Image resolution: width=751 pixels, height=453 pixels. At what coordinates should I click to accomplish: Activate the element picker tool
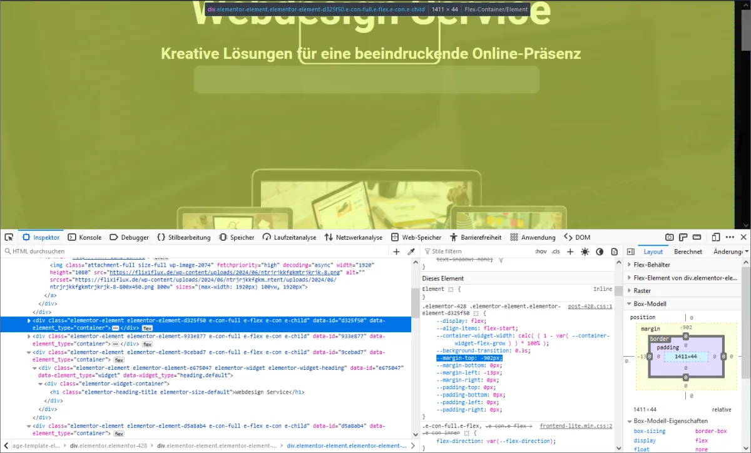coord(9,237)
